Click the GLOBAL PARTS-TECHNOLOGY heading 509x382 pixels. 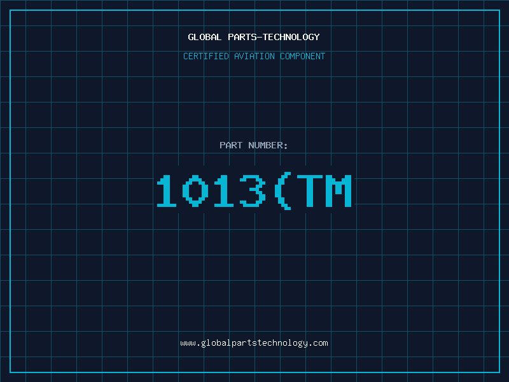(254, 37)
